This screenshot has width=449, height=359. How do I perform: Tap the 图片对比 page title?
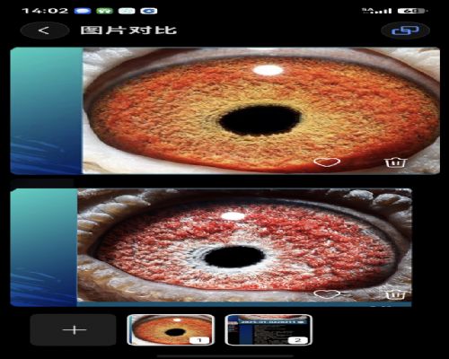coord(128,31)
